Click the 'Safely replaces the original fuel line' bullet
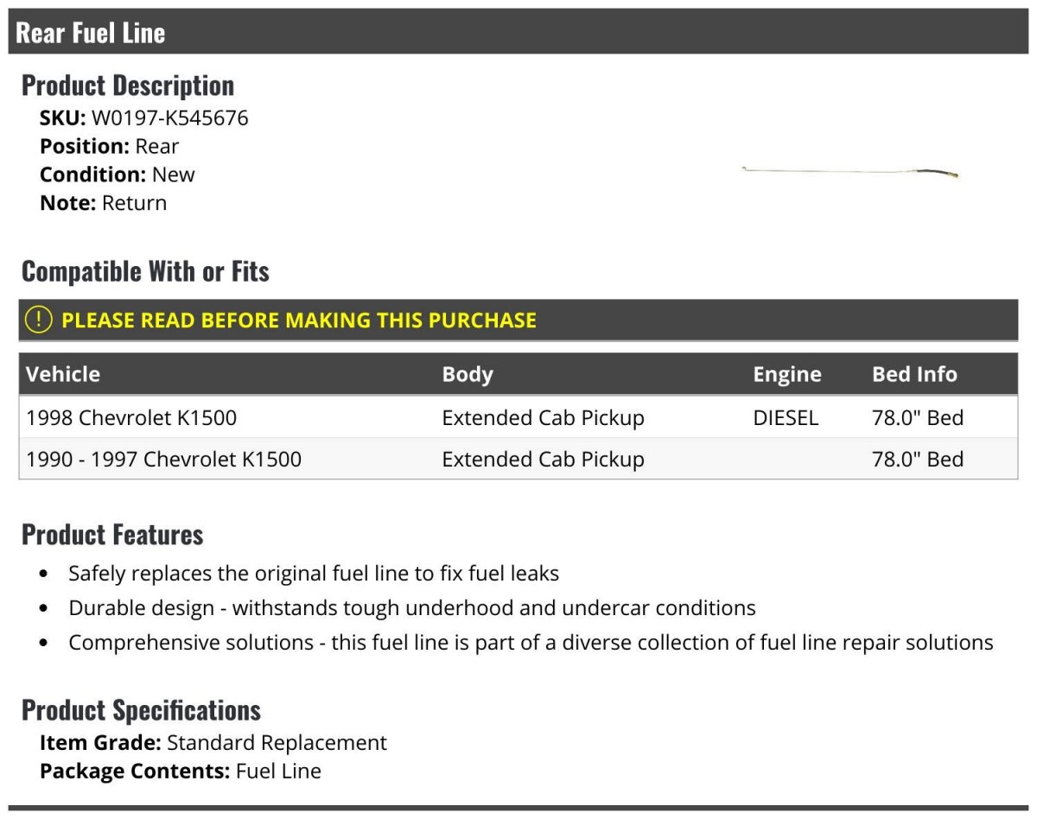 [314, 573]
